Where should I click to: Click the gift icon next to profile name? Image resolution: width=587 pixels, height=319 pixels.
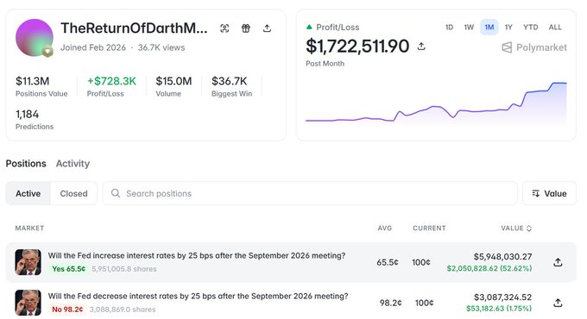pos(245,28)
